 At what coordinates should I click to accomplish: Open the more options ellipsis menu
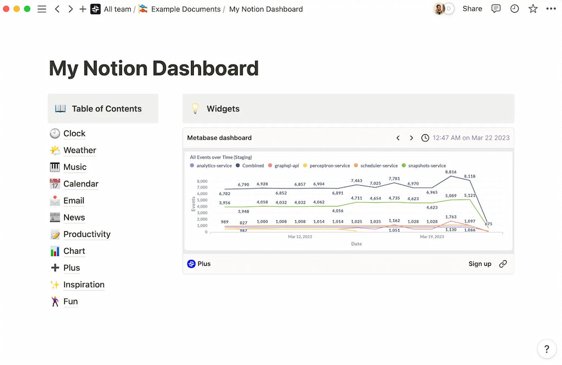tap(551, 9)
